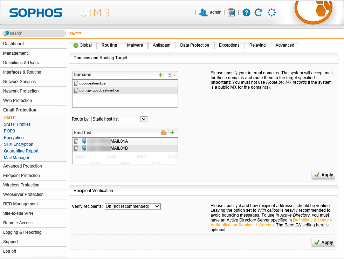Click Log off in the sidebar
This screenshot has height=259, width=344.
tap(34, 251)
